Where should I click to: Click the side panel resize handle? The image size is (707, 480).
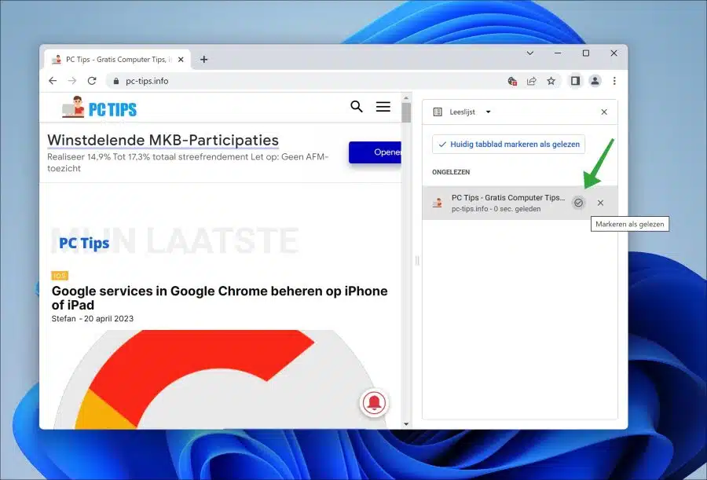417,261
